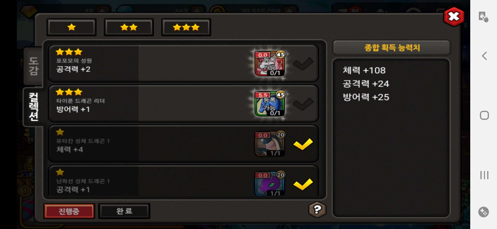Open the question mark help icon
497x229 pixels.
click(317, 210)
